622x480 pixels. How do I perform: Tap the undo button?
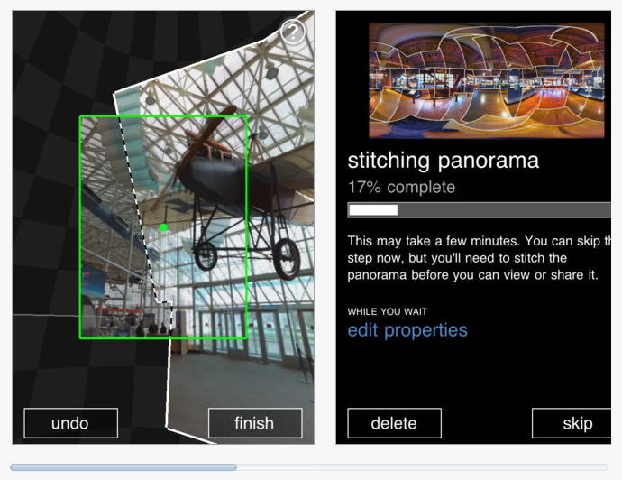[70, 423]
